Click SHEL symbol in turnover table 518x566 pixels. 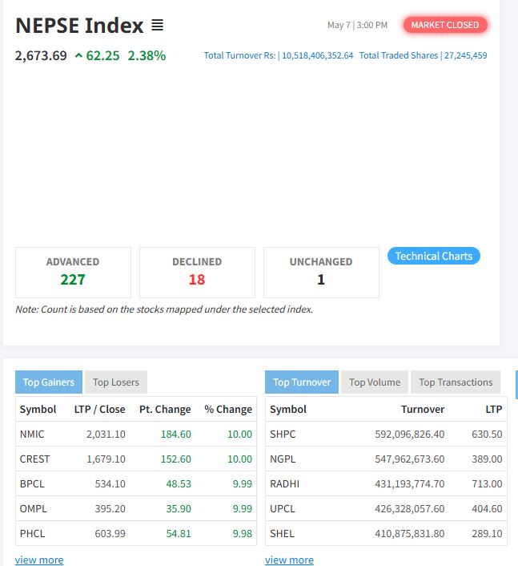283,533
